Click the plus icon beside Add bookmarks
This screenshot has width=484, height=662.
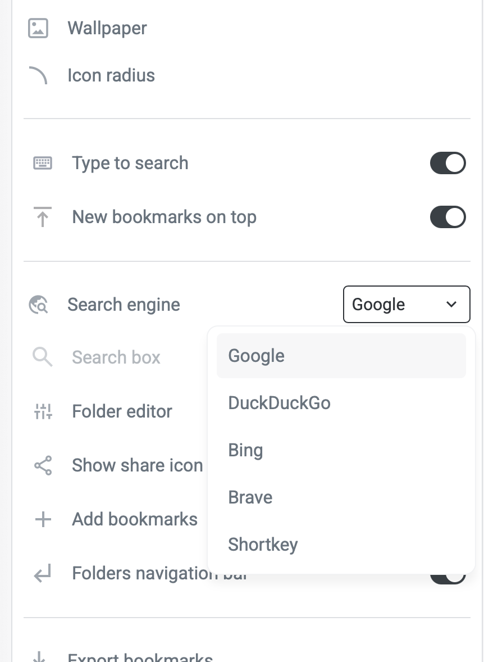pyautogui.click(x=43, y=519)
